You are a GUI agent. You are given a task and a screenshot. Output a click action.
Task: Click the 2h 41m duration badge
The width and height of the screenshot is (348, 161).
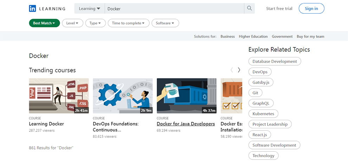81,110
